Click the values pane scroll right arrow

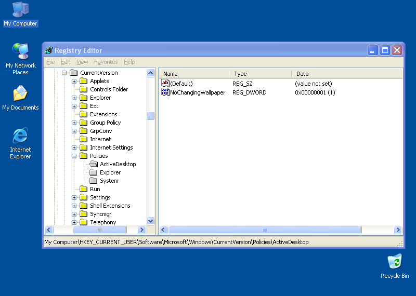click(x=398, y=230)
